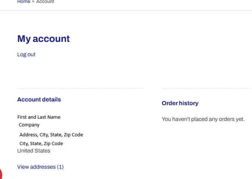Click the (1) count in View addresses
Screen dimensions: 252x179
pos(60,167)
